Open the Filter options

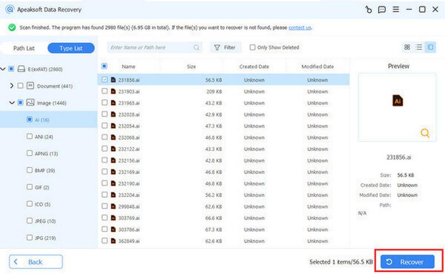[x=225, y=48]
